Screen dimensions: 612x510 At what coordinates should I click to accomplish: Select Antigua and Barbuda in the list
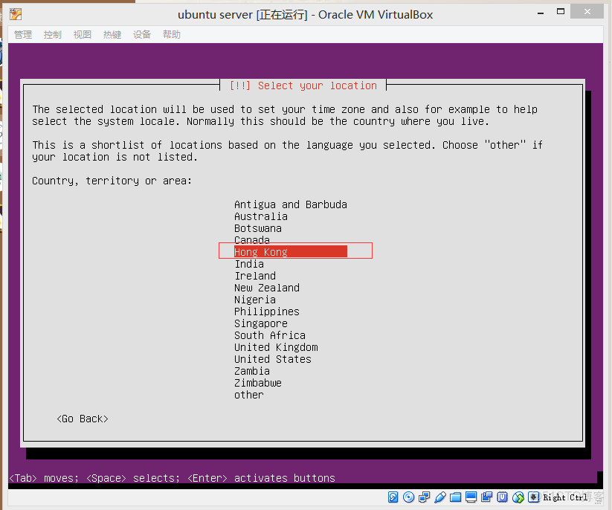[291, 204]
